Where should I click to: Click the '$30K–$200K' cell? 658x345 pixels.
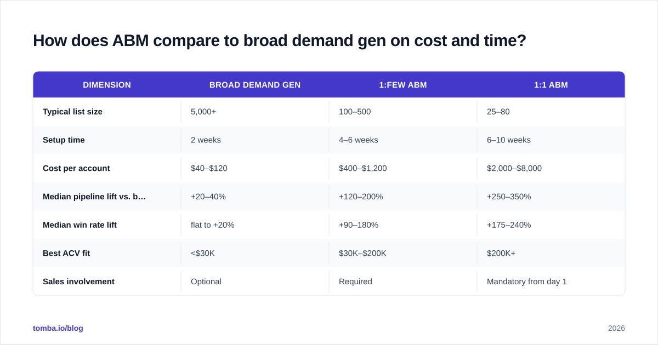362,254
